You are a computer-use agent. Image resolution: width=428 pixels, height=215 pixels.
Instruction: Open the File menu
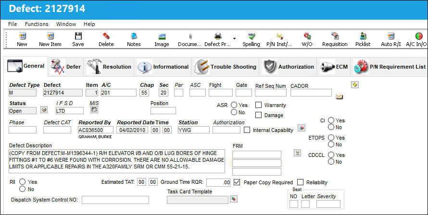[x=13, y=24]
